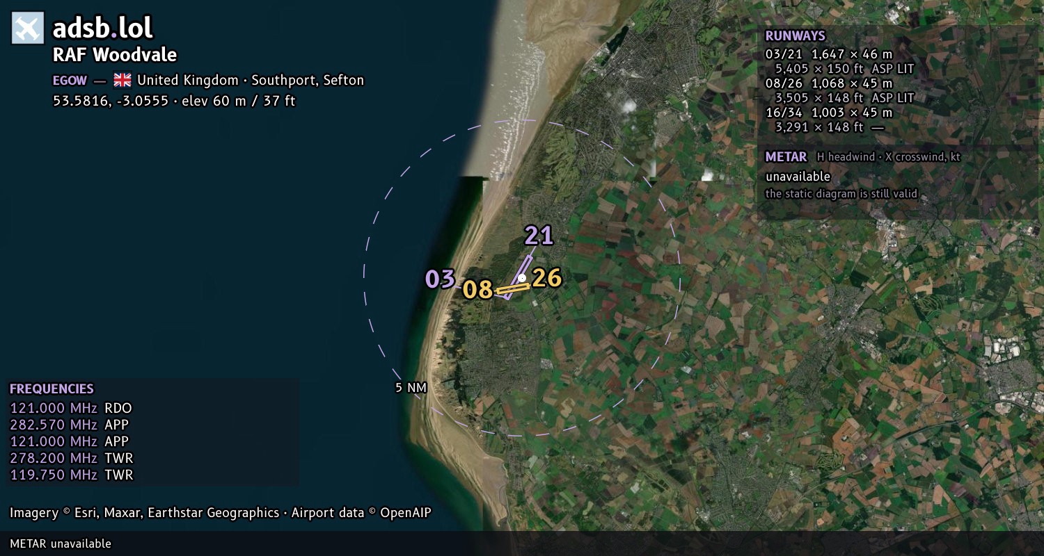Select runway row 03/21 1,647 × 46 m

coord(829,54)
